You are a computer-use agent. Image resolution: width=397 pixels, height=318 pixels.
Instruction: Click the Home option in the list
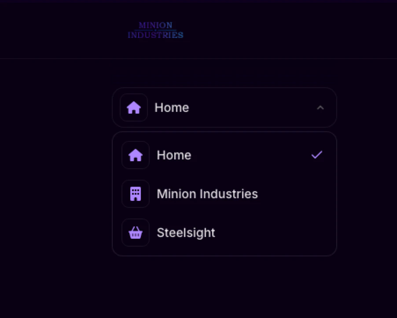pyautogui.click(x=174, y=155)
